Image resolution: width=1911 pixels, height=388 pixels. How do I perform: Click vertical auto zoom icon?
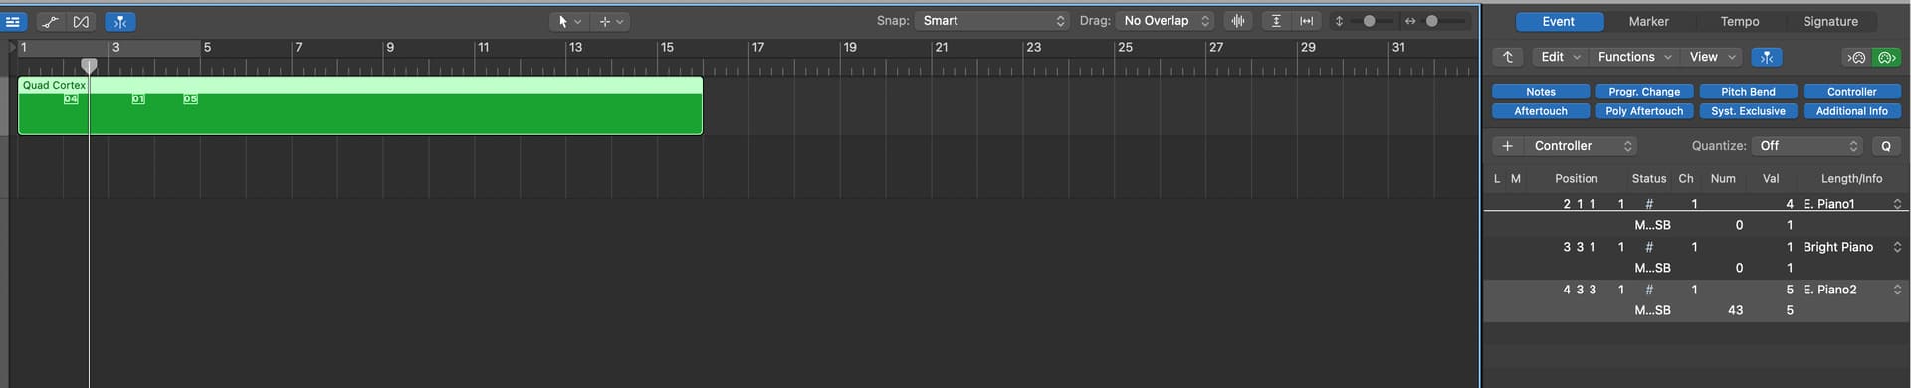(1276, 21)
